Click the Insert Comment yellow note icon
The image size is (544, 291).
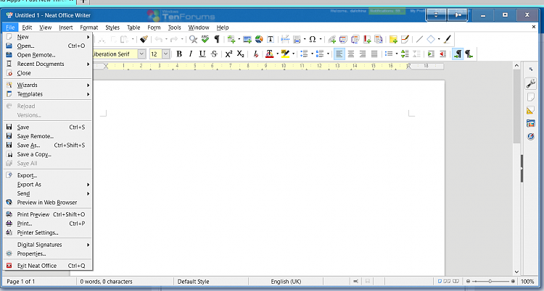[x=393, y=39]
